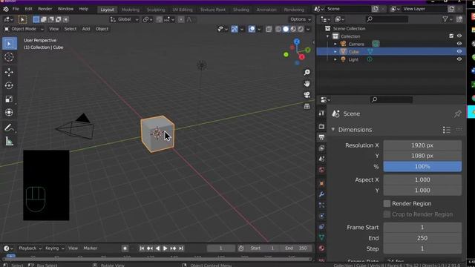Open the viewport Select menu
The height and width of the screenshot is (267, 475).
click(71, 29)
